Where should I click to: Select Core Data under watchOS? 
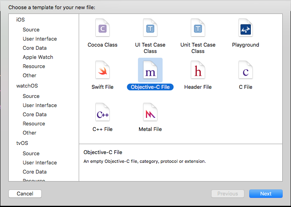pos(35,115)
